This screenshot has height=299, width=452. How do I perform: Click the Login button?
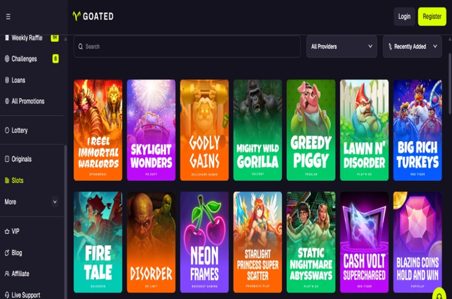point(405,17)
